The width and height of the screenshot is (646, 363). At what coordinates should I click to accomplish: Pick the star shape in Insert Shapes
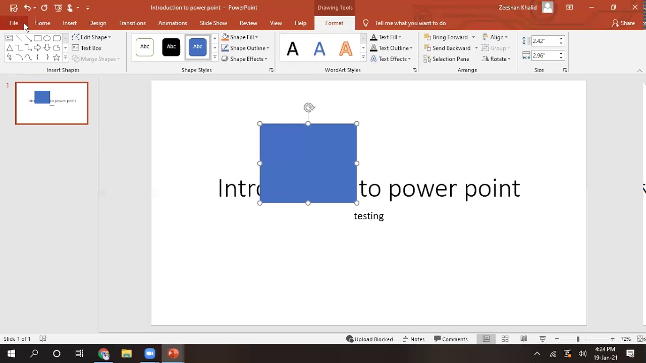57,57
